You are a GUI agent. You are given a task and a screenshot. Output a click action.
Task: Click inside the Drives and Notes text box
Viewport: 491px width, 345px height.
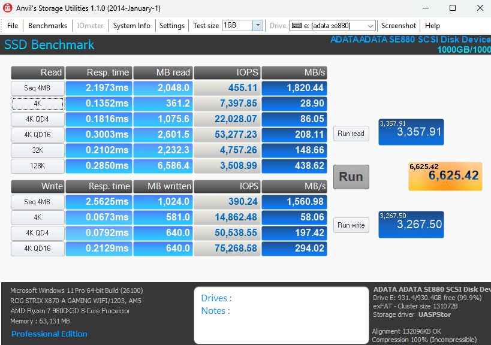(281, 314)
